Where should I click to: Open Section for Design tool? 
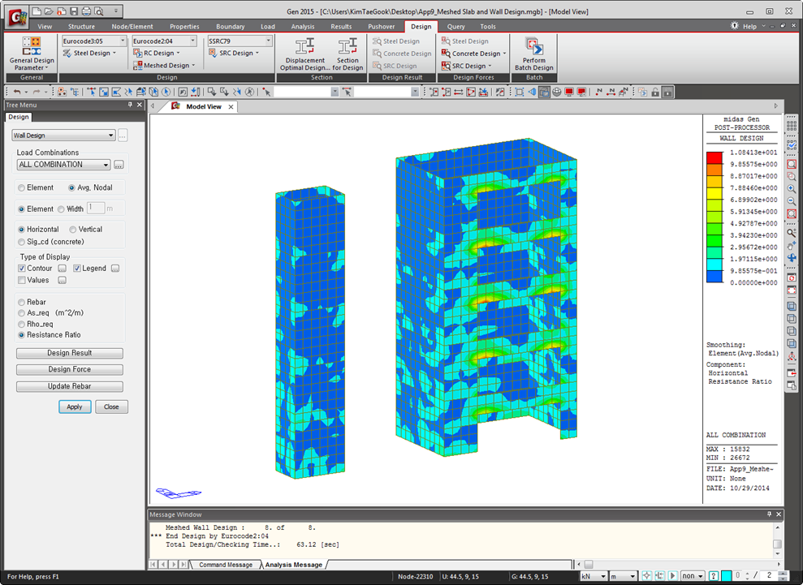click(348, 54)
